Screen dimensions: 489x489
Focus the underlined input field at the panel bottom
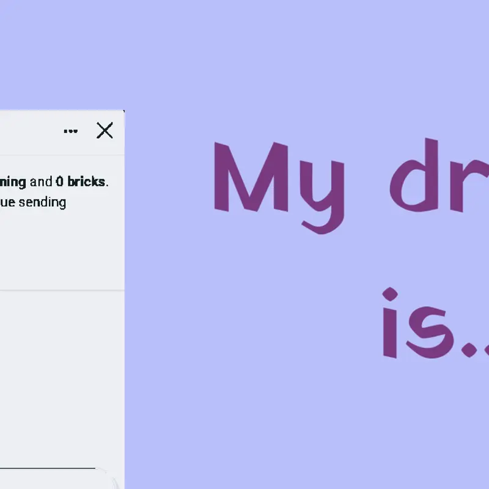(x=48, y=468)
